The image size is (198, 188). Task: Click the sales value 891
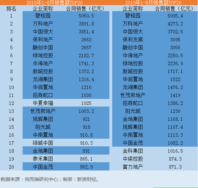coord(86,151)
